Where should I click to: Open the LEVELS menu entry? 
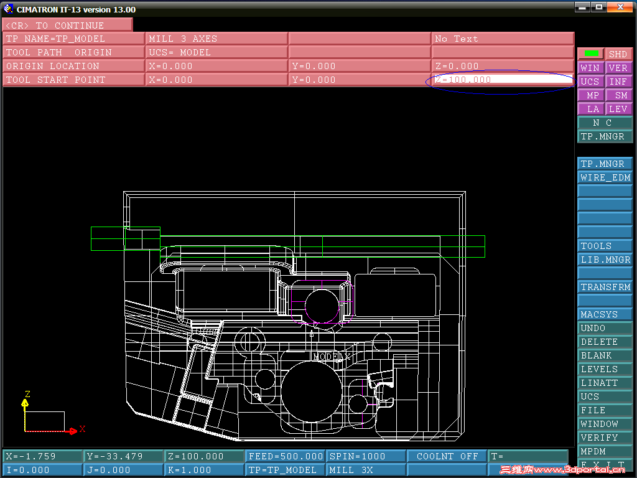click(605, 369)
